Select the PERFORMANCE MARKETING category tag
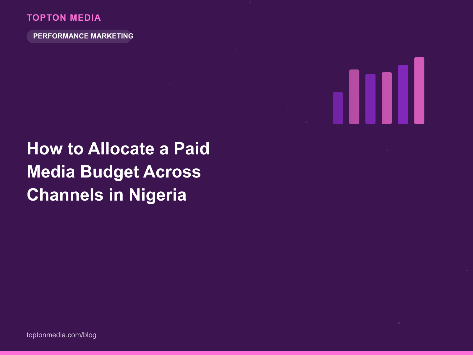 [x=80, y=36]
